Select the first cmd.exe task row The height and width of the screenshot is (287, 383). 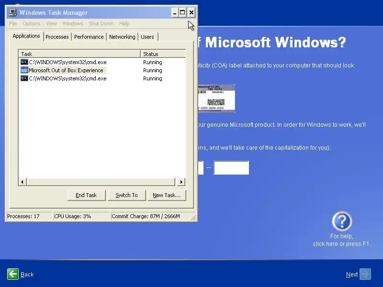point(102,62)
